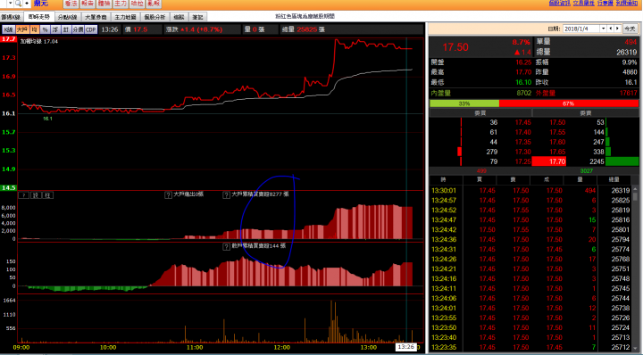Click the 今天 today button

(630, 29)
